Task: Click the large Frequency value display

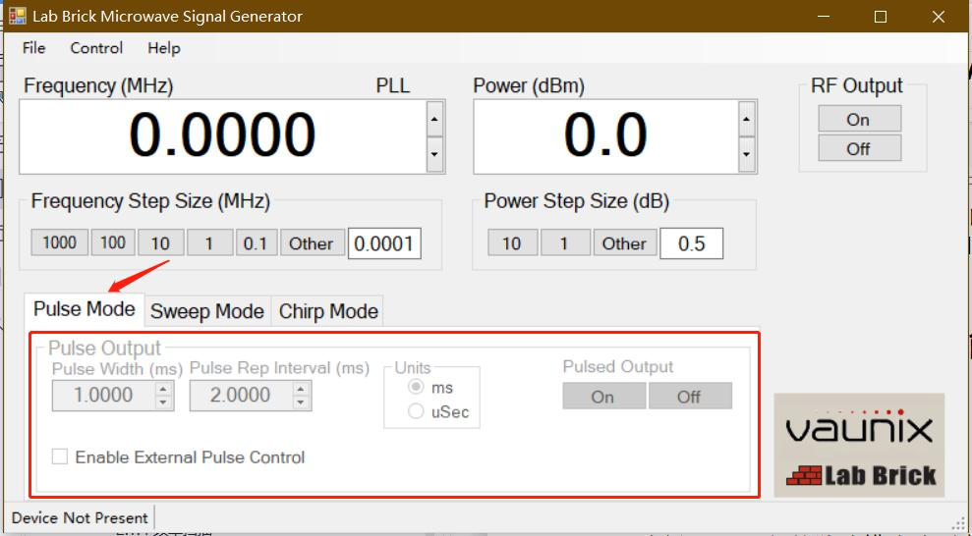Action: (222, 135)
